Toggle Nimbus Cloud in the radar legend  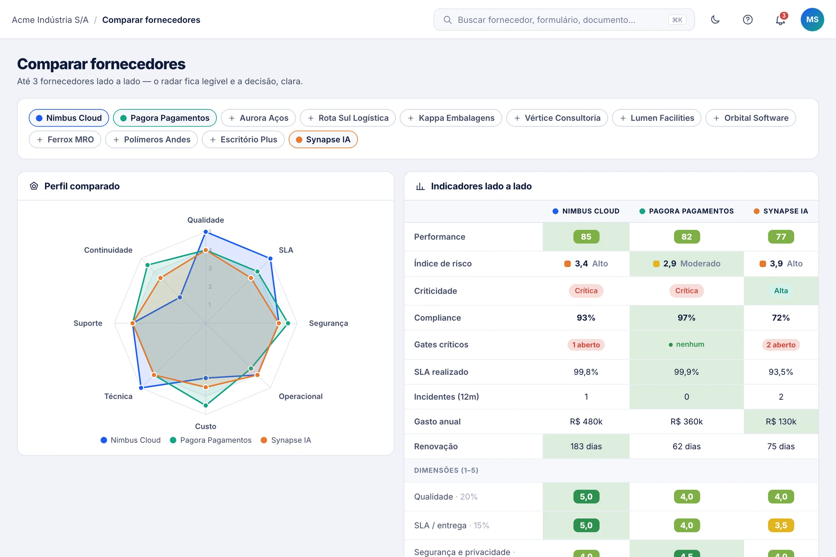pyautogui.click(x=130, y=440)
